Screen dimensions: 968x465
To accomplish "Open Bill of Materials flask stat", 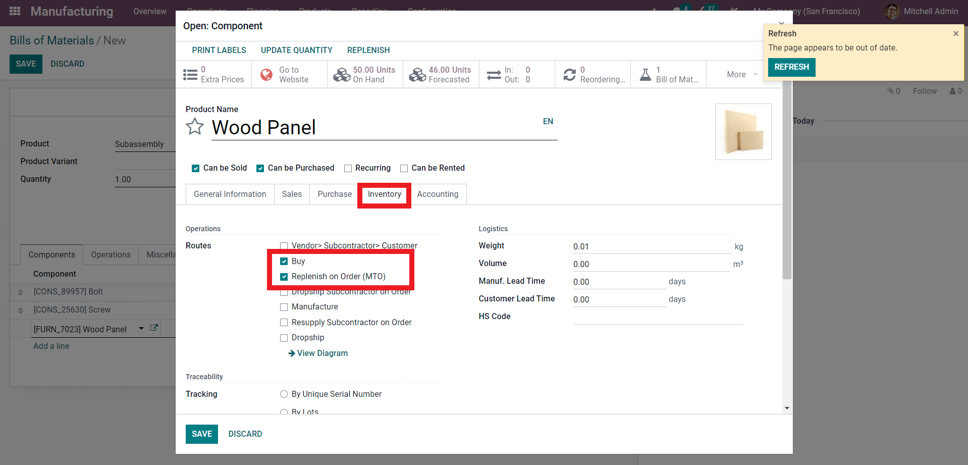I will tap(668, 75).
